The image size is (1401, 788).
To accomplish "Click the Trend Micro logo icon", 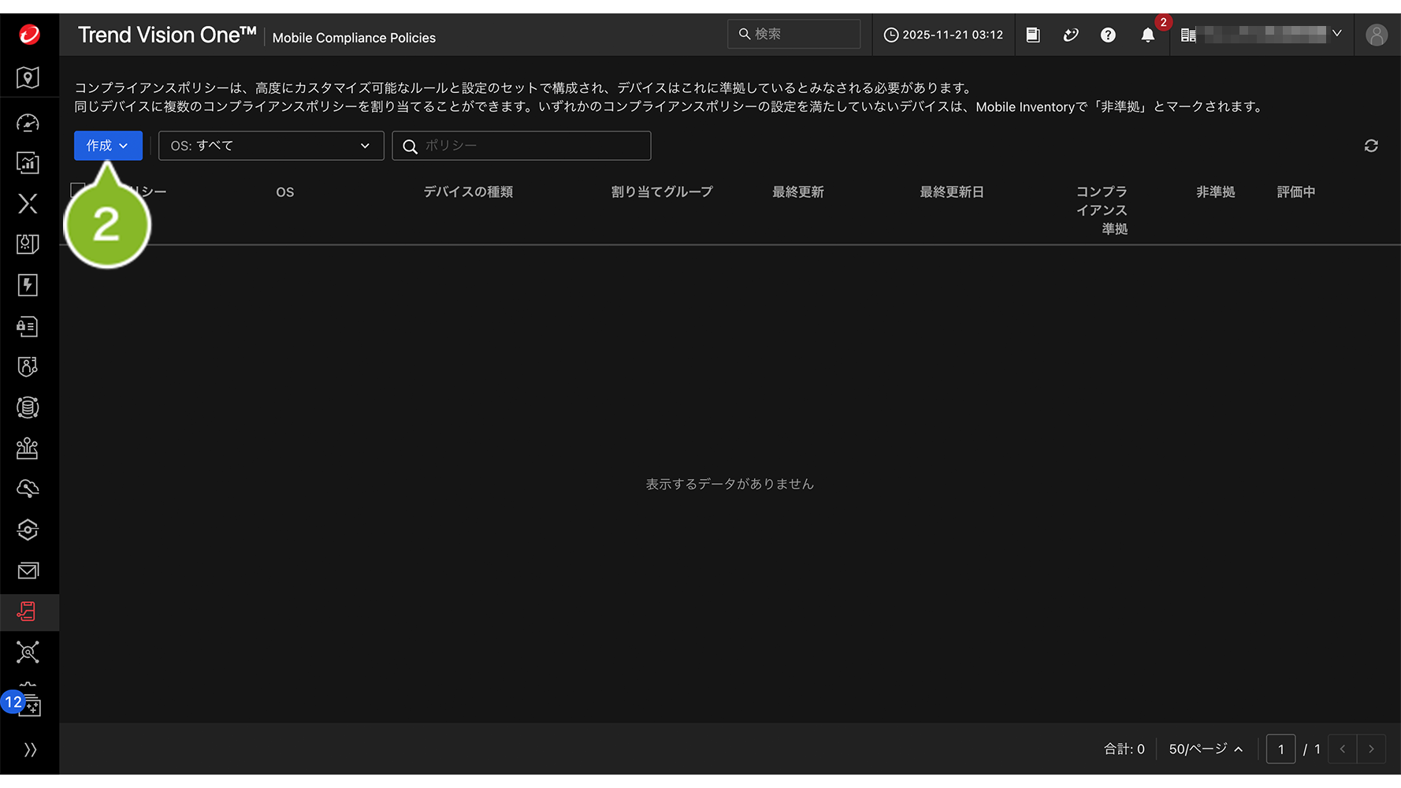I will [x=29, y=35].
